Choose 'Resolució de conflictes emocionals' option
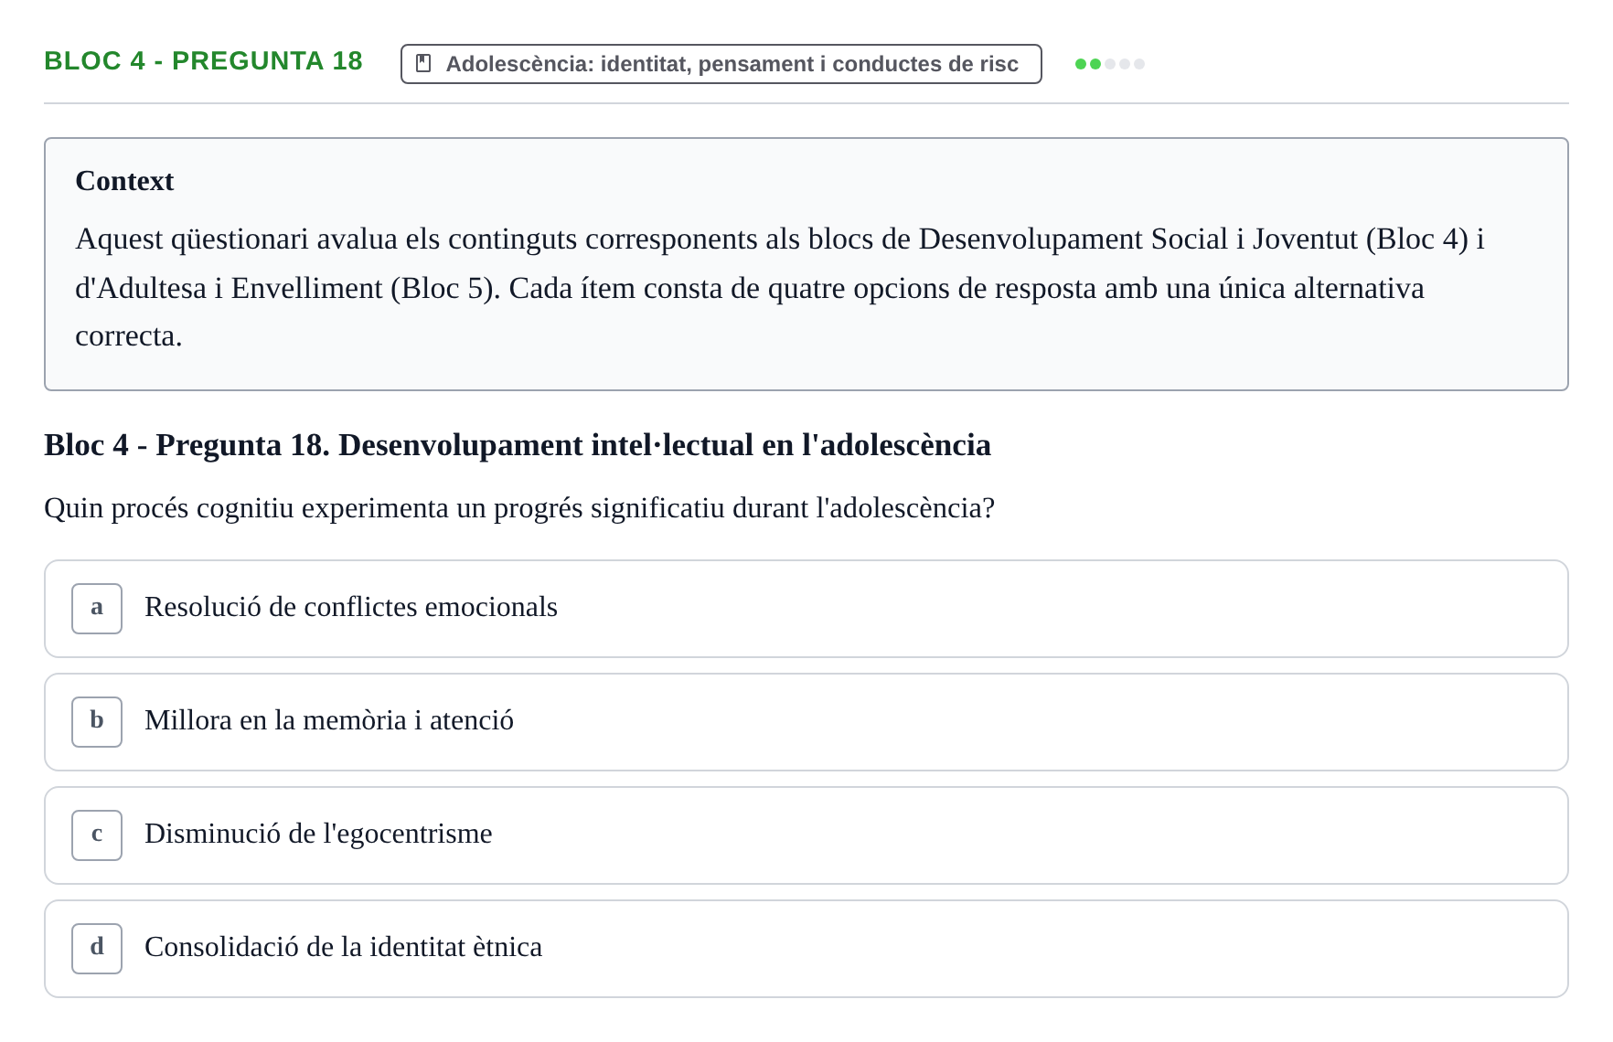This screenshot has height=1042, width=1613. (x=806, y=609)
